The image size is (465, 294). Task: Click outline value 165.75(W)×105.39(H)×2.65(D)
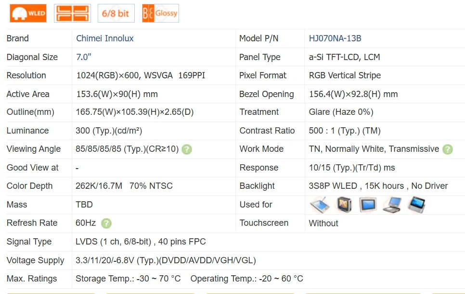pyautogui.click(x=135, y=112)
